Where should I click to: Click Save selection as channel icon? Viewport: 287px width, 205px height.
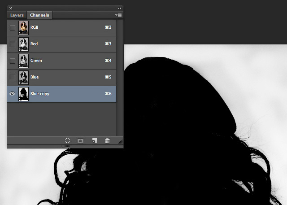click(80, 141)
